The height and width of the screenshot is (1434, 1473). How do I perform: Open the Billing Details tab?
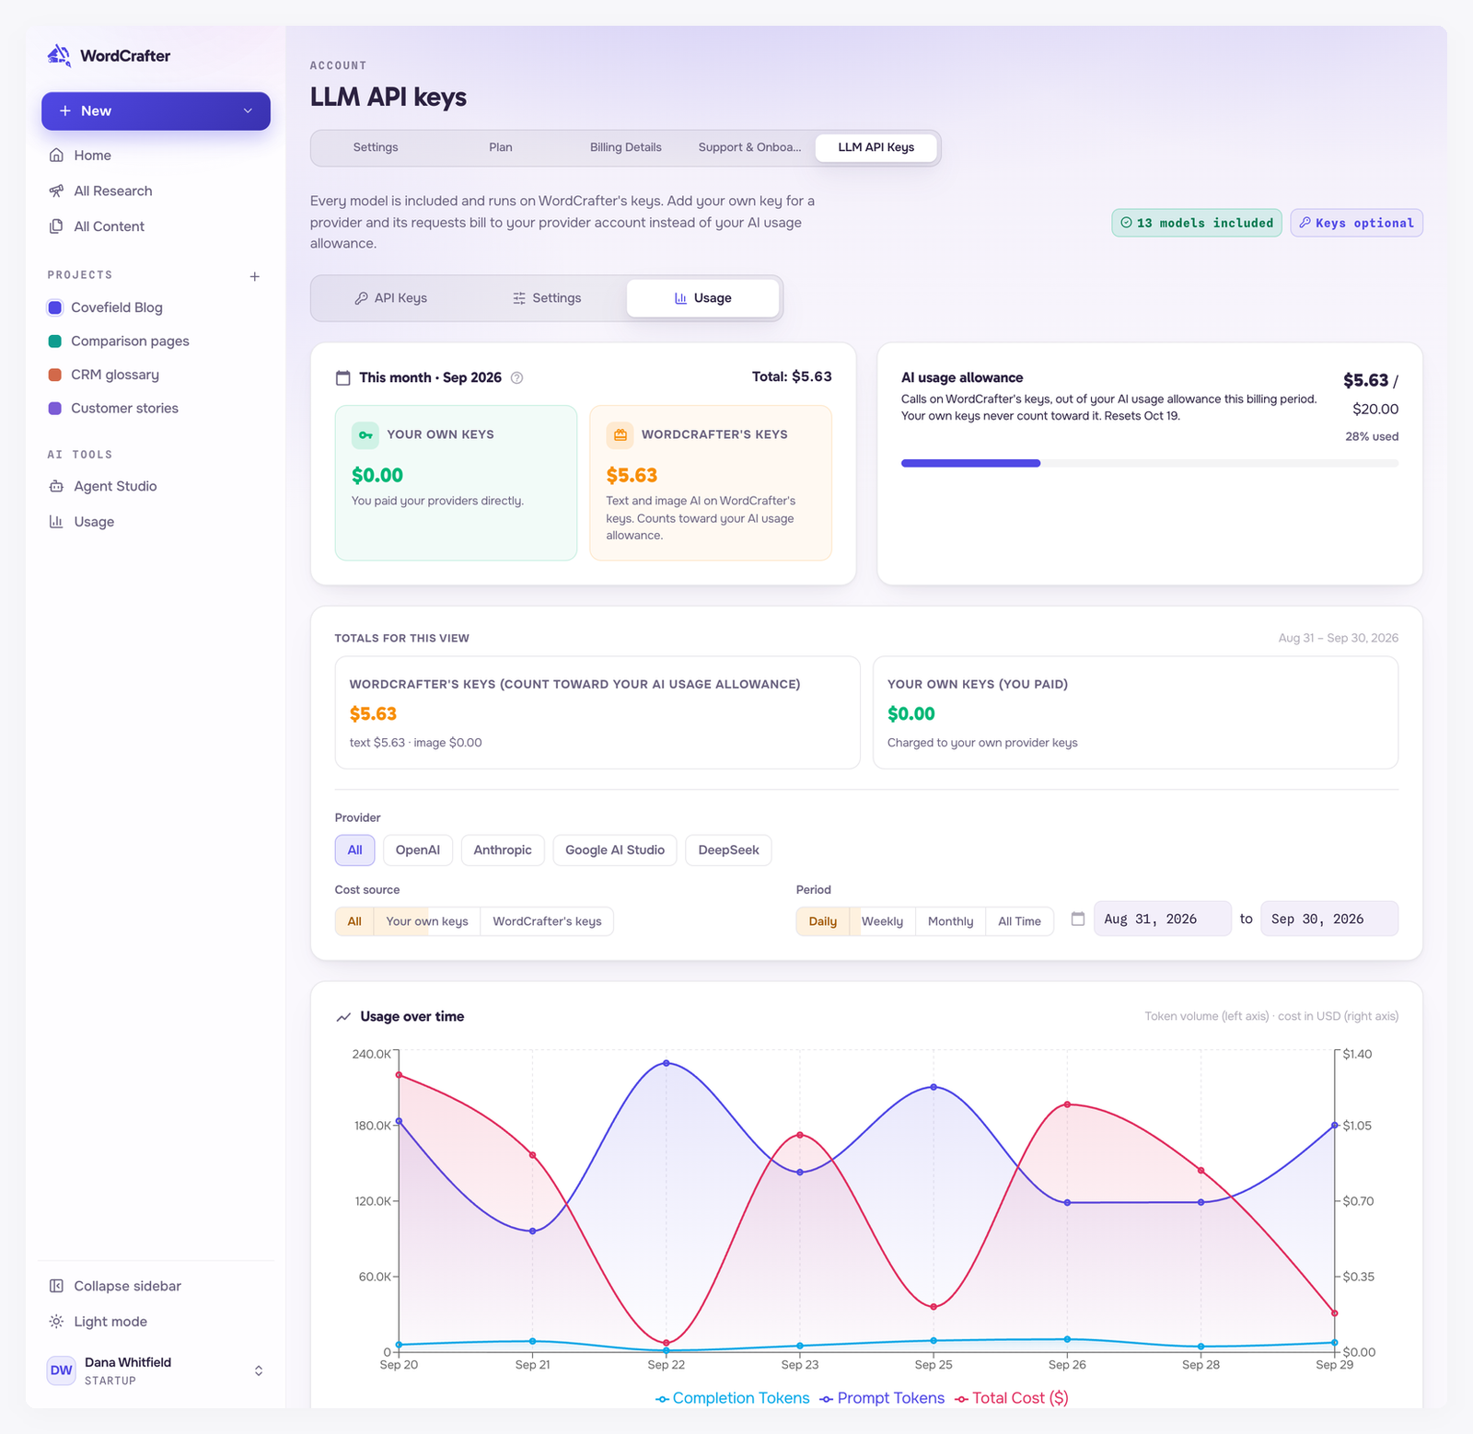[626, 147]
